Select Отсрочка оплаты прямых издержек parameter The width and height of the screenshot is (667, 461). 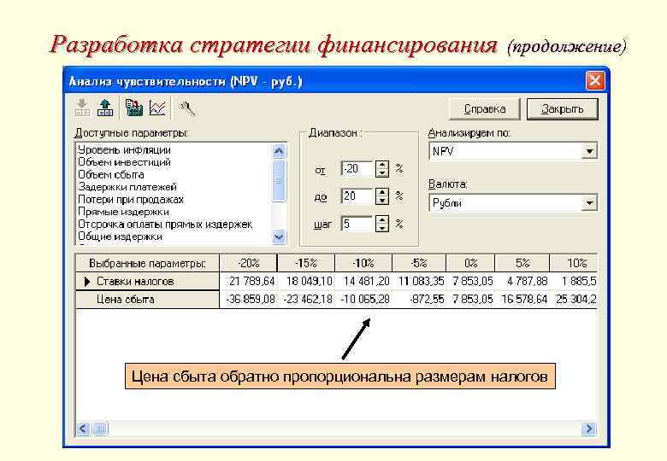click(165, 224)
